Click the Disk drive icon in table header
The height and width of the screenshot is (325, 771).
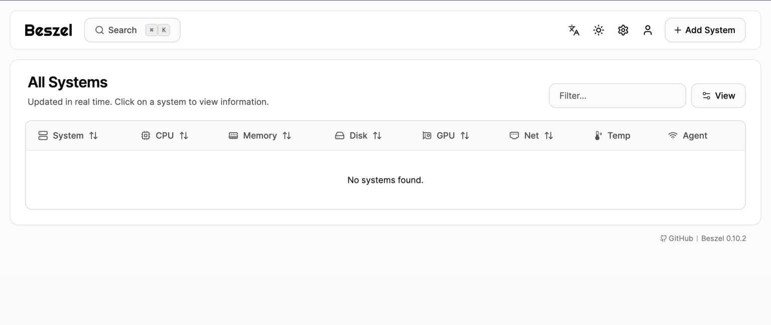(340, 135)
